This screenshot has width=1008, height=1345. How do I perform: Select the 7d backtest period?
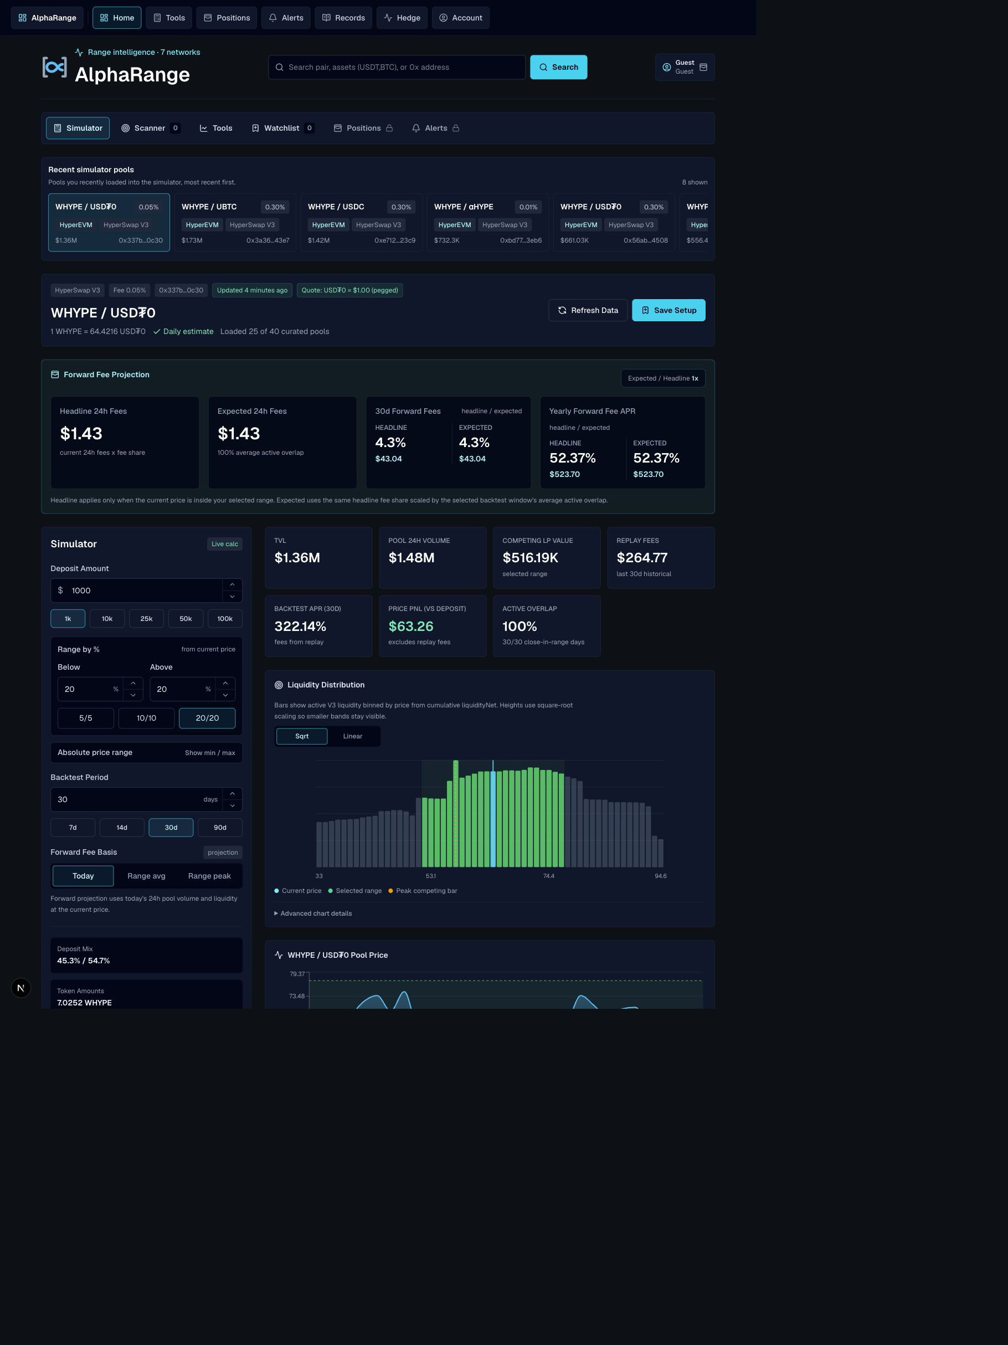point(73,828)
